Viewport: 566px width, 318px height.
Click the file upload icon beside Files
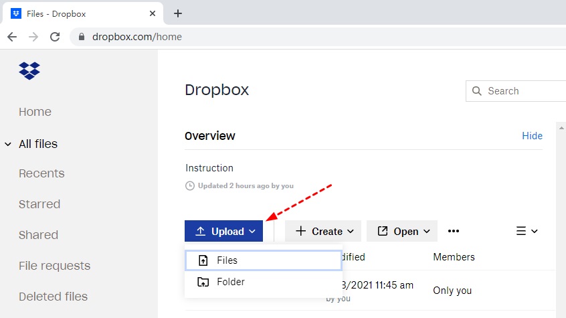(203, 260)
